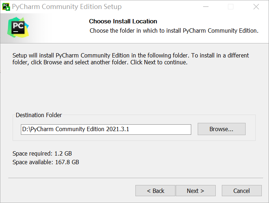Click Browse... to pick another folder
The image size is (269, 203).
(221, 129)
